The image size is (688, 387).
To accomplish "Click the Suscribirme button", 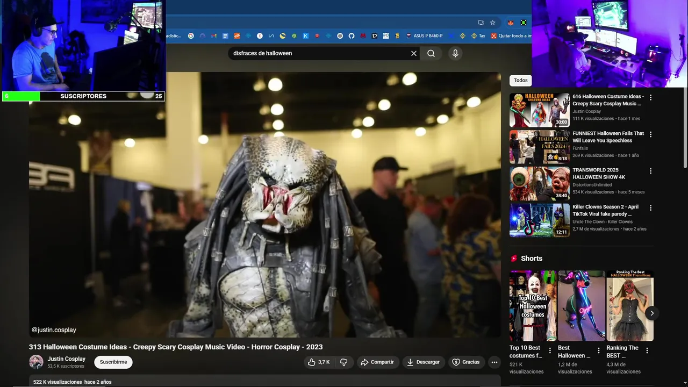I will pyautogui.click(x=113, y=362).
